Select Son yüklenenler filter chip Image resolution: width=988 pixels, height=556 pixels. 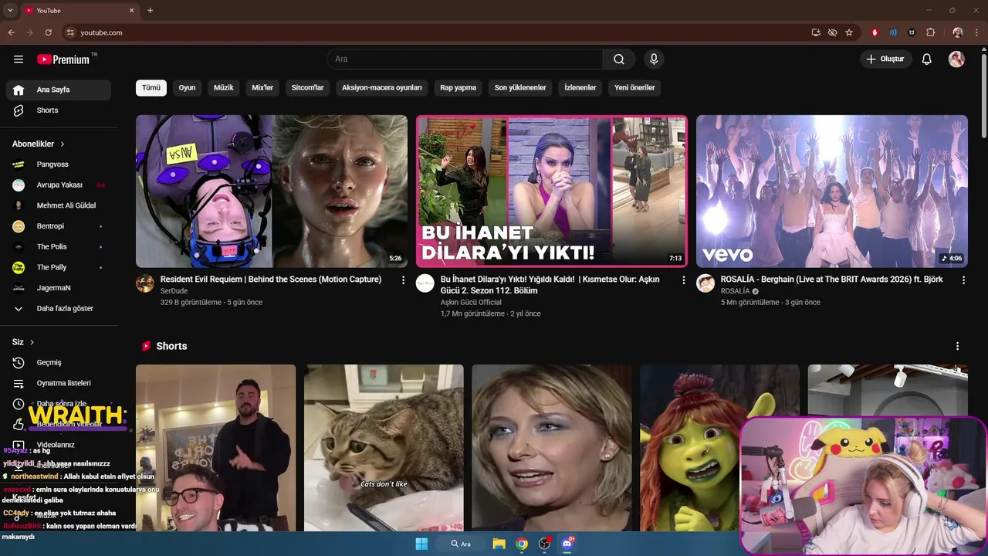point(520,88)
